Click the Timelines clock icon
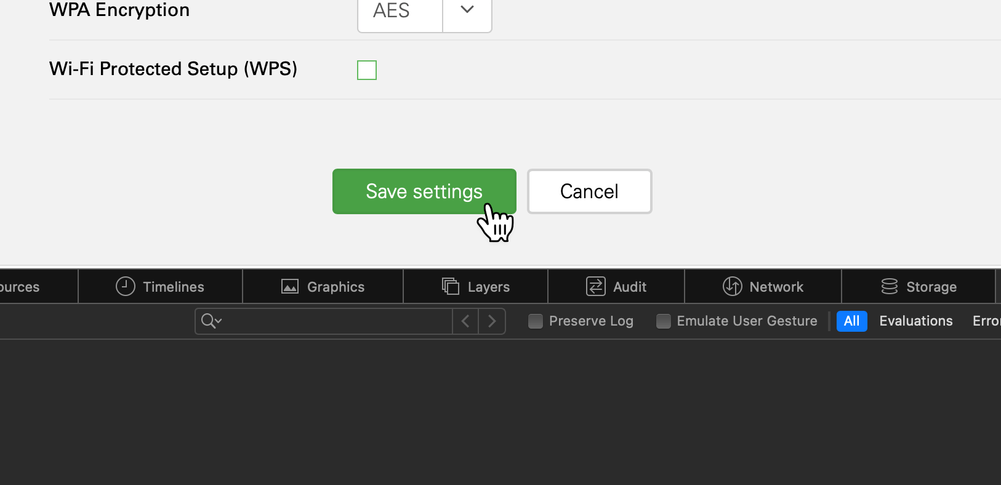This screenshot has width=1001, height=485. 126,286
